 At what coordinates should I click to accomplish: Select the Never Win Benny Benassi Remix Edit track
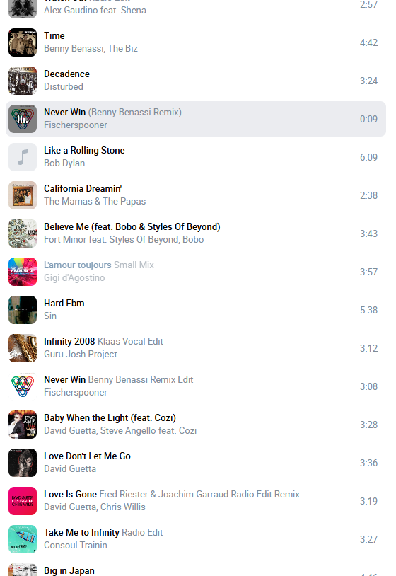click(x=196, y=386)
